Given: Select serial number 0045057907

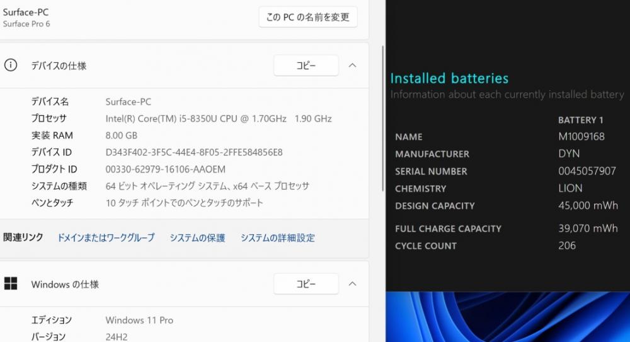Looking at the screenshot, I should [x=587, y=171].
